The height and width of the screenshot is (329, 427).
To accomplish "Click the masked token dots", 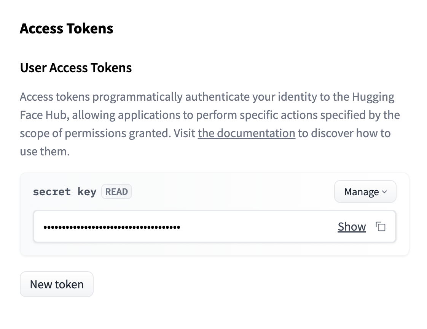I will tap(112, 227).
